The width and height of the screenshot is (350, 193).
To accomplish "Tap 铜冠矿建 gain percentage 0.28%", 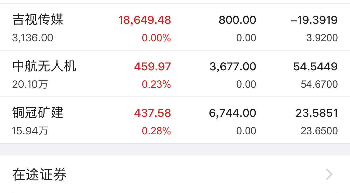I will (156, 131).
